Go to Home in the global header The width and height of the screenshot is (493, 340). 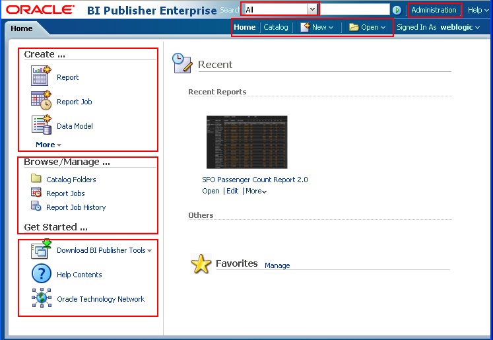[245, 27]
